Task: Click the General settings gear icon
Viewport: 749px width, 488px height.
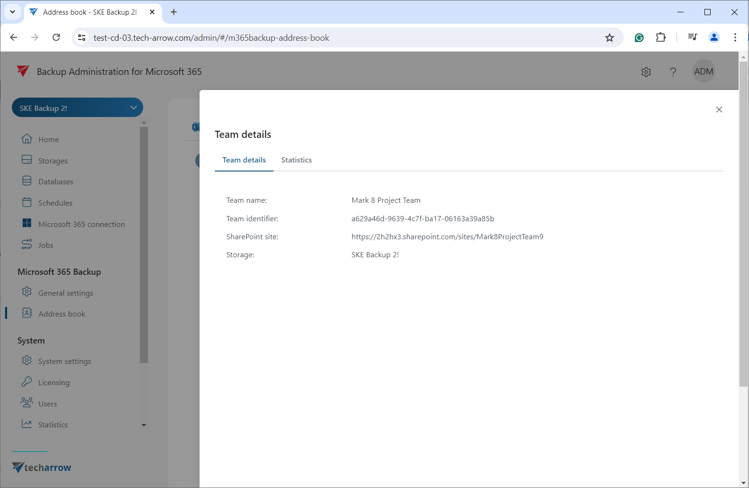Action: click(x=27, y=292)
